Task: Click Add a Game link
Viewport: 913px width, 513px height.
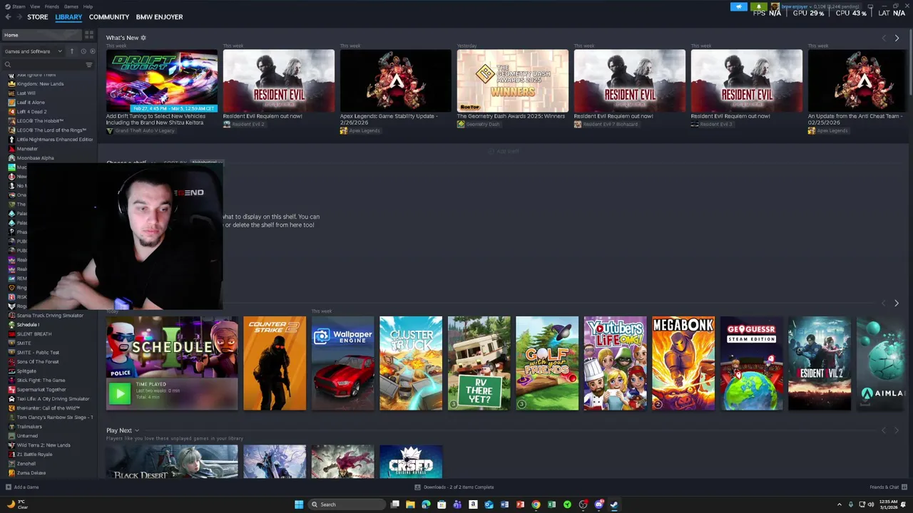Action: (x=26, y=487)
